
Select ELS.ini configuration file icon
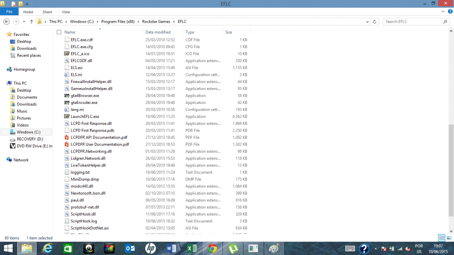coord(67,75)
